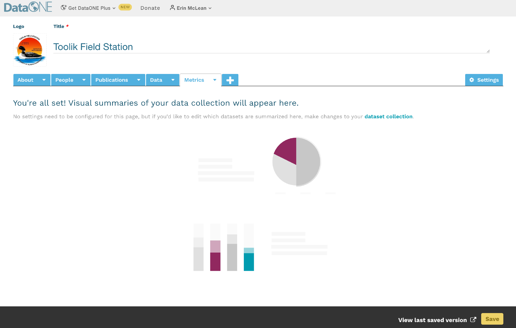Viewport: 516px width, 328px height.
Task: Click the gear icon on the Settings button
Action: (472, 80)
